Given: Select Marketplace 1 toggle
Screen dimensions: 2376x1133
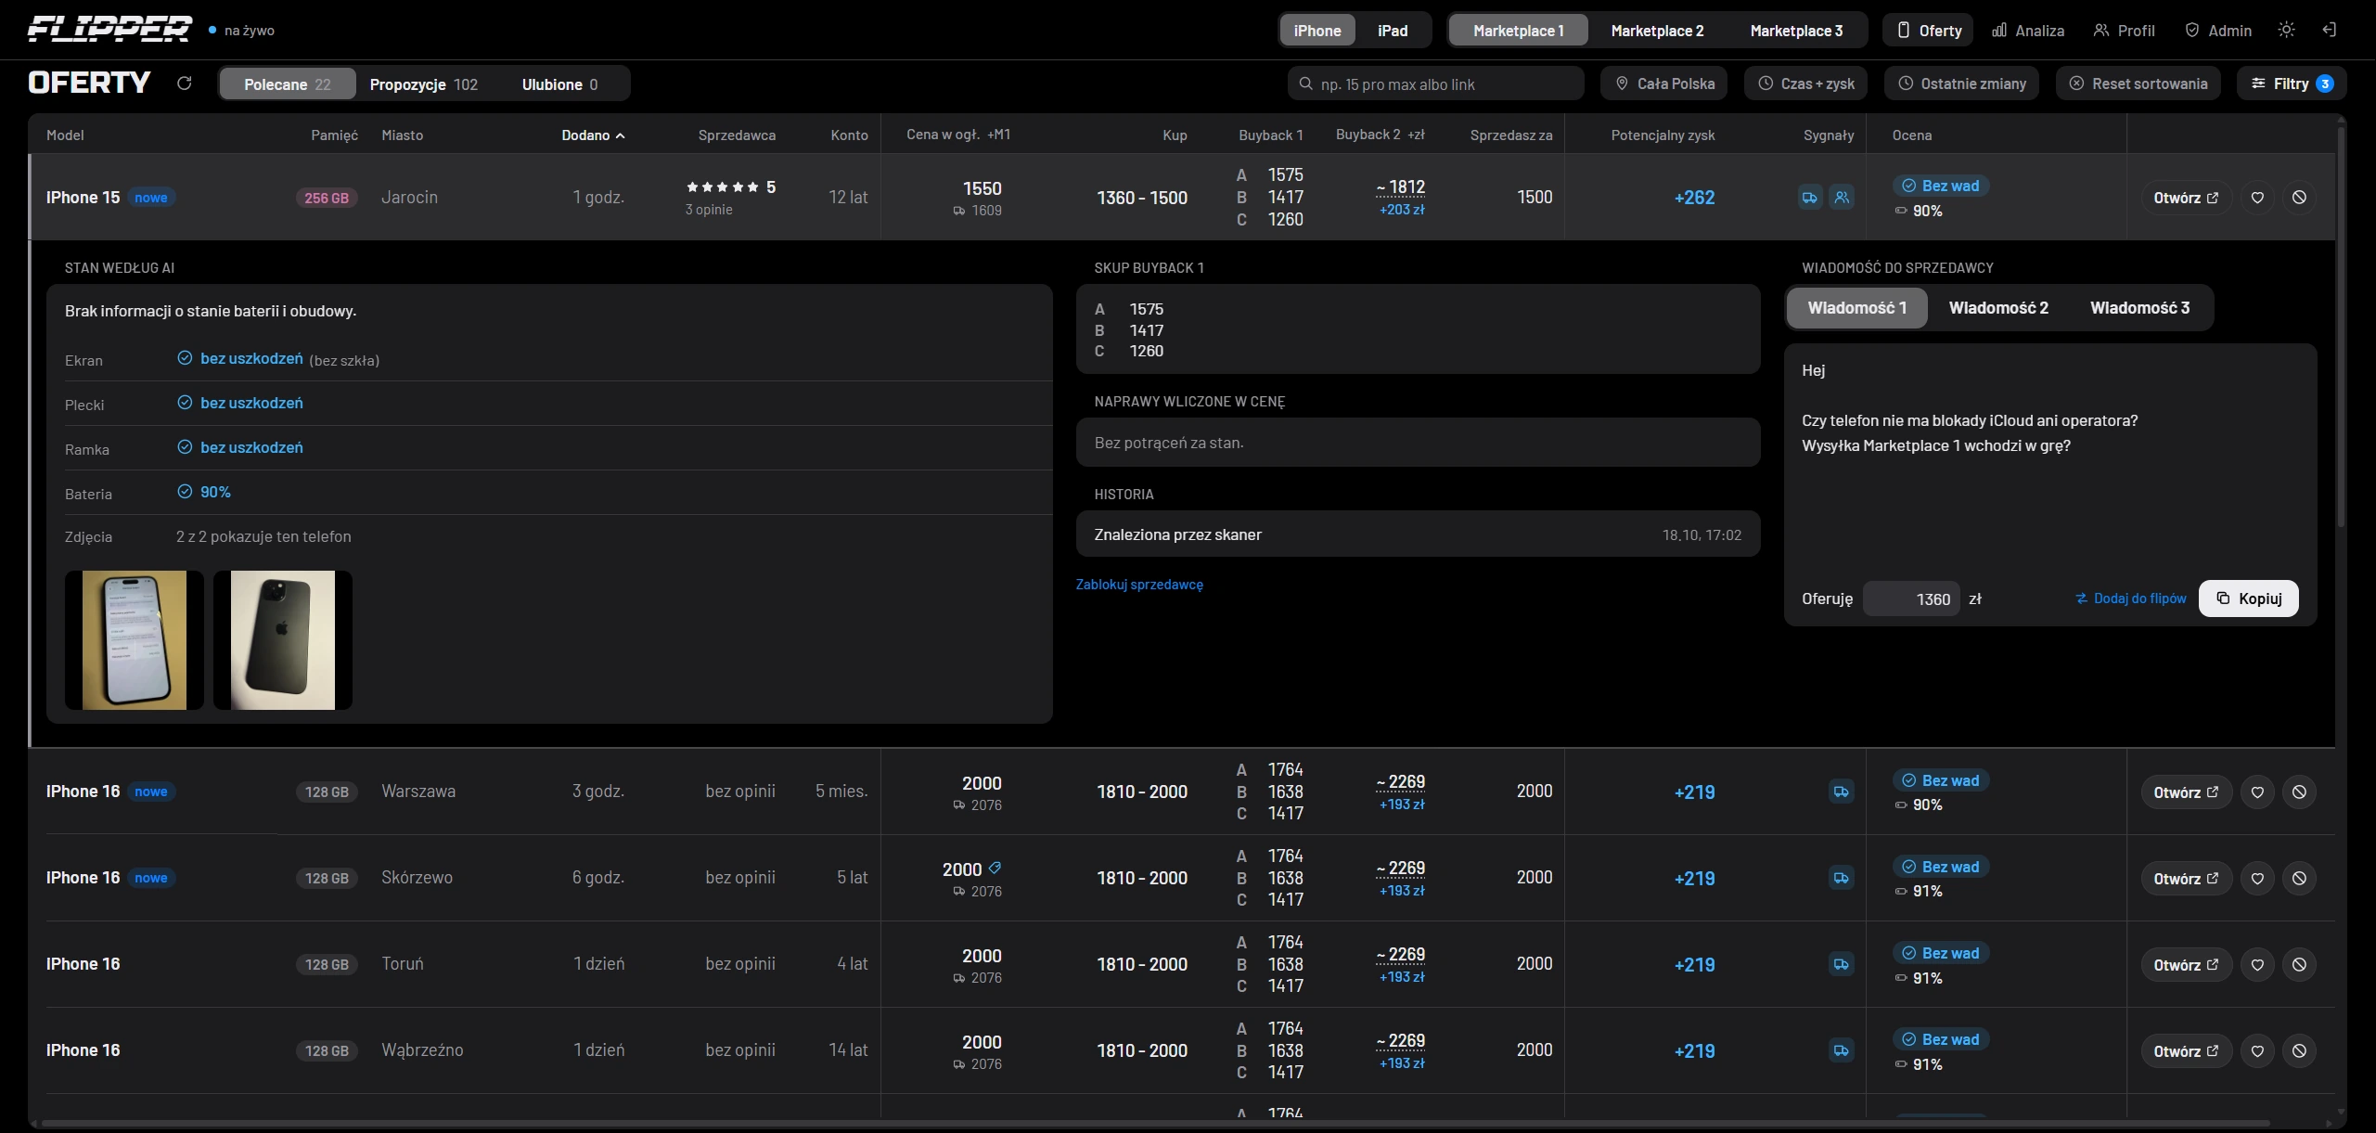Looking at the screenshot, I should point(1519,31).
